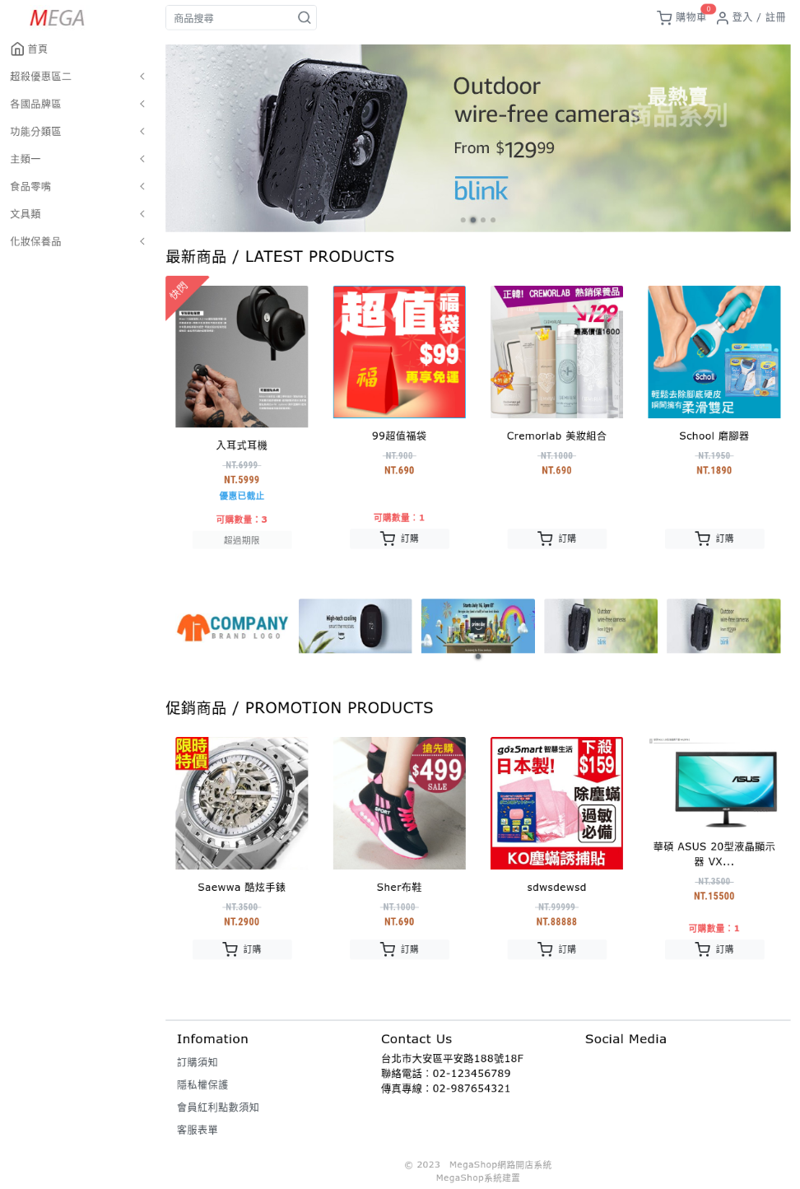
Task: Click the user account login icon
Action: click(722, 17)
